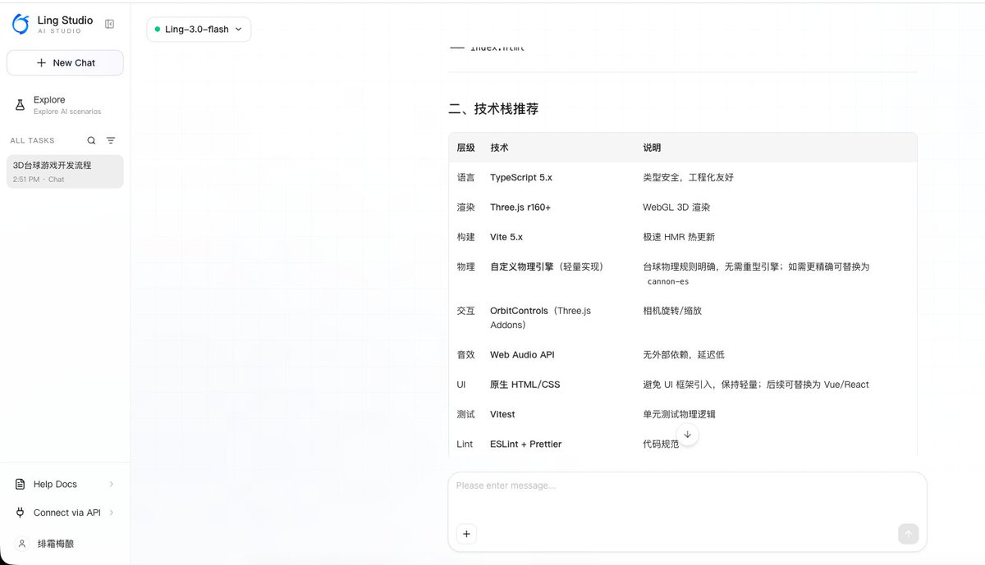
Task: Click the user avatar icon
Action: coord(21,544)
